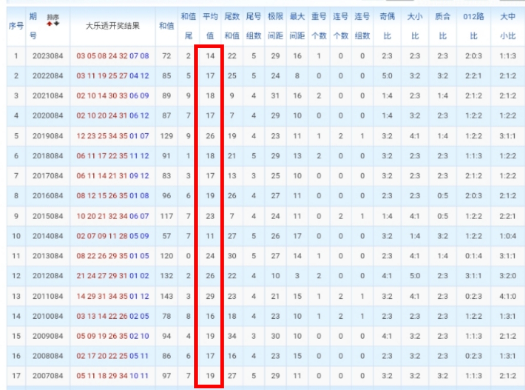The image size is (525, 390).
Task: Select the 质合比 column header
Action: pyautogui.click(x=442, y=26)
